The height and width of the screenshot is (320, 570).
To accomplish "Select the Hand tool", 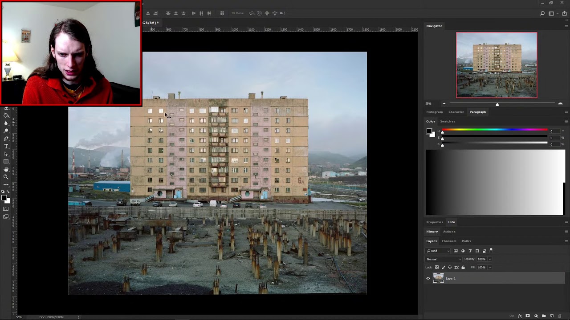I will point(6,169).
